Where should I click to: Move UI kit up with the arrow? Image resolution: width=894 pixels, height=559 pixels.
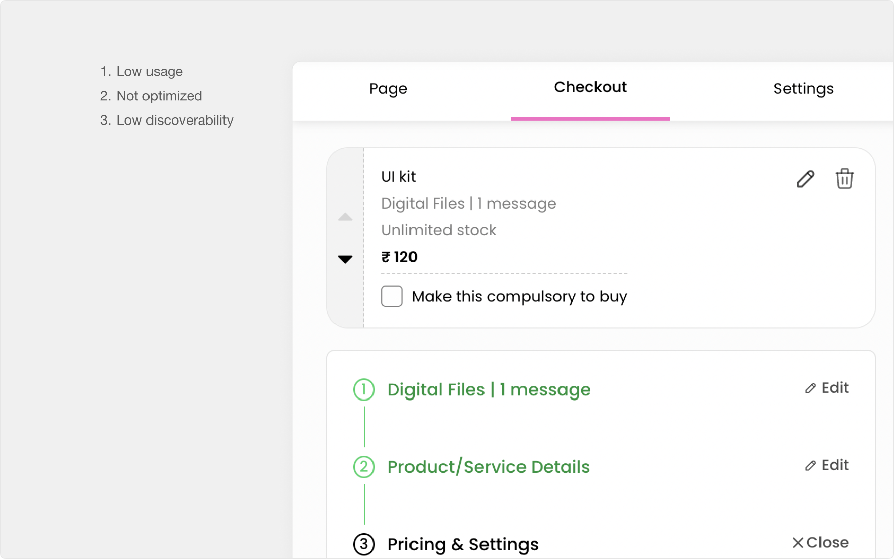(x=345, y=217)
